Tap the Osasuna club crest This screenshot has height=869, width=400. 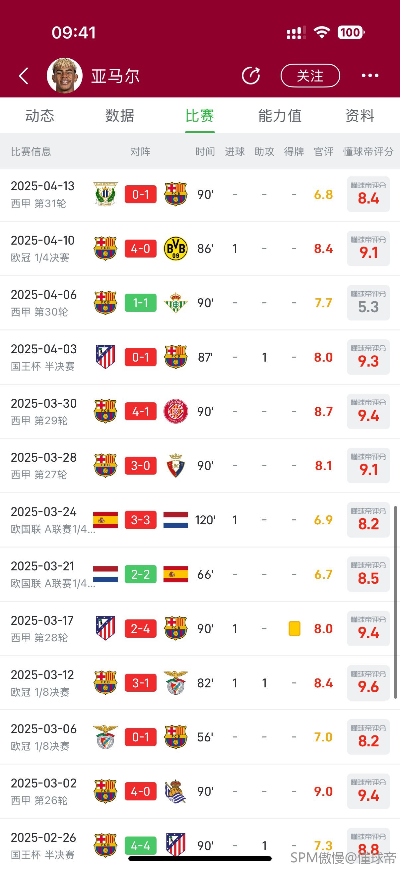(175, 466)
